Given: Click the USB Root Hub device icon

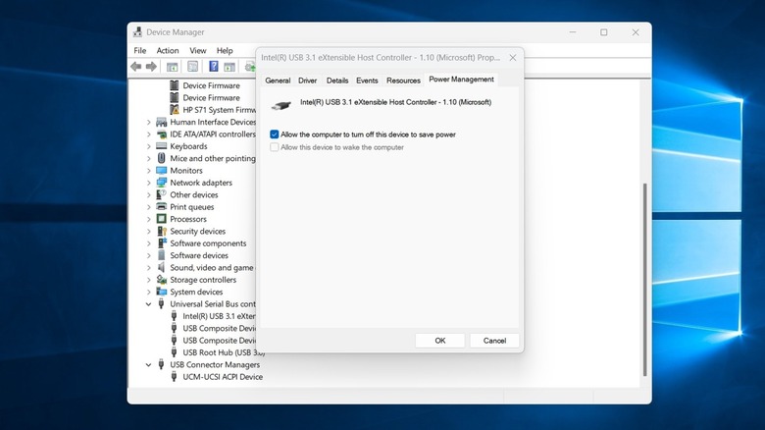Looking at the screenshot, I should pos(175,352).
